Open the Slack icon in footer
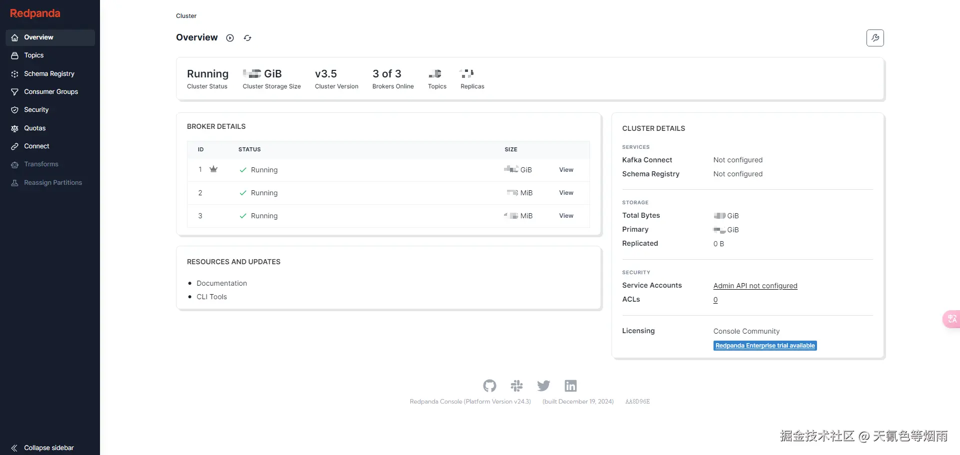The image size is (960, 455). tap(516, 386)
